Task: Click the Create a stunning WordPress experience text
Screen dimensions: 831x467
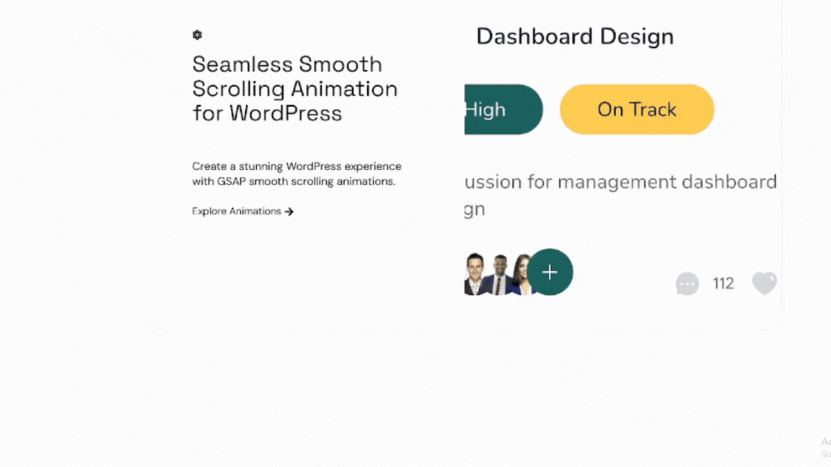Action: tap(296, 166)
